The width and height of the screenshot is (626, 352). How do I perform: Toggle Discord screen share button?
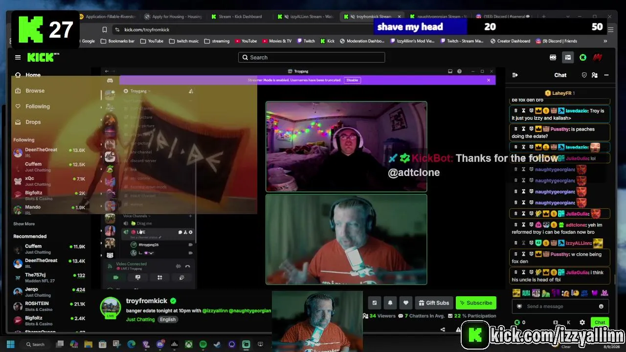tap(138, 277)
